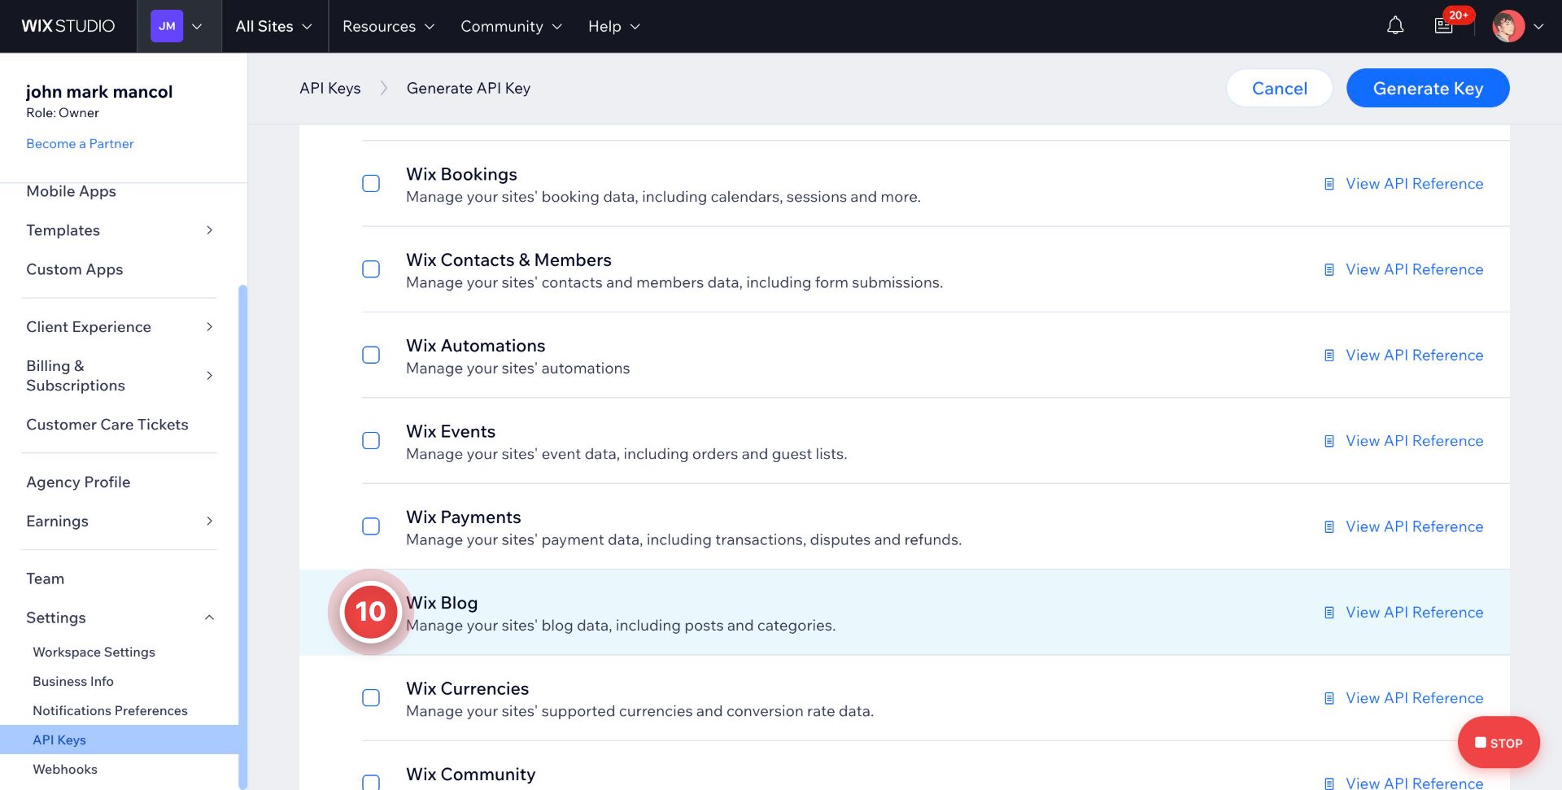Select the Wix Events checkbox
Image resolution: width=1562 pixels, height=790 pixels.
pos(371,441)
